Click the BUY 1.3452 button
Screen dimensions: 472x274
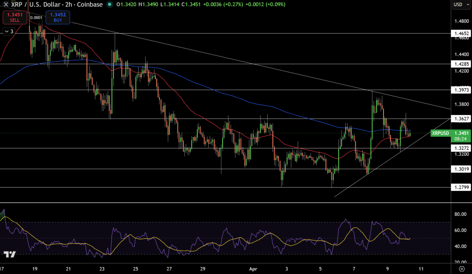[57, 17]
